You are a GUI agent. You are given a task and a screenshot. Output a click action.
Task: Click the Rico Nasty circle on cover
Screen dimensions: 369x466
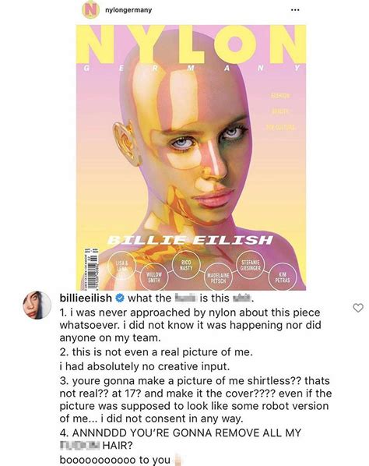186,265
